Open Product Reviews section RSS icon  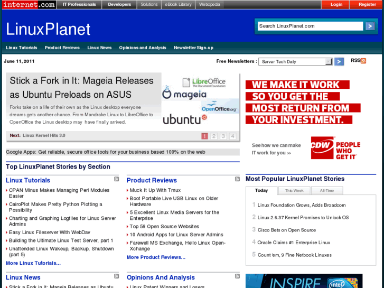point(237,179)
